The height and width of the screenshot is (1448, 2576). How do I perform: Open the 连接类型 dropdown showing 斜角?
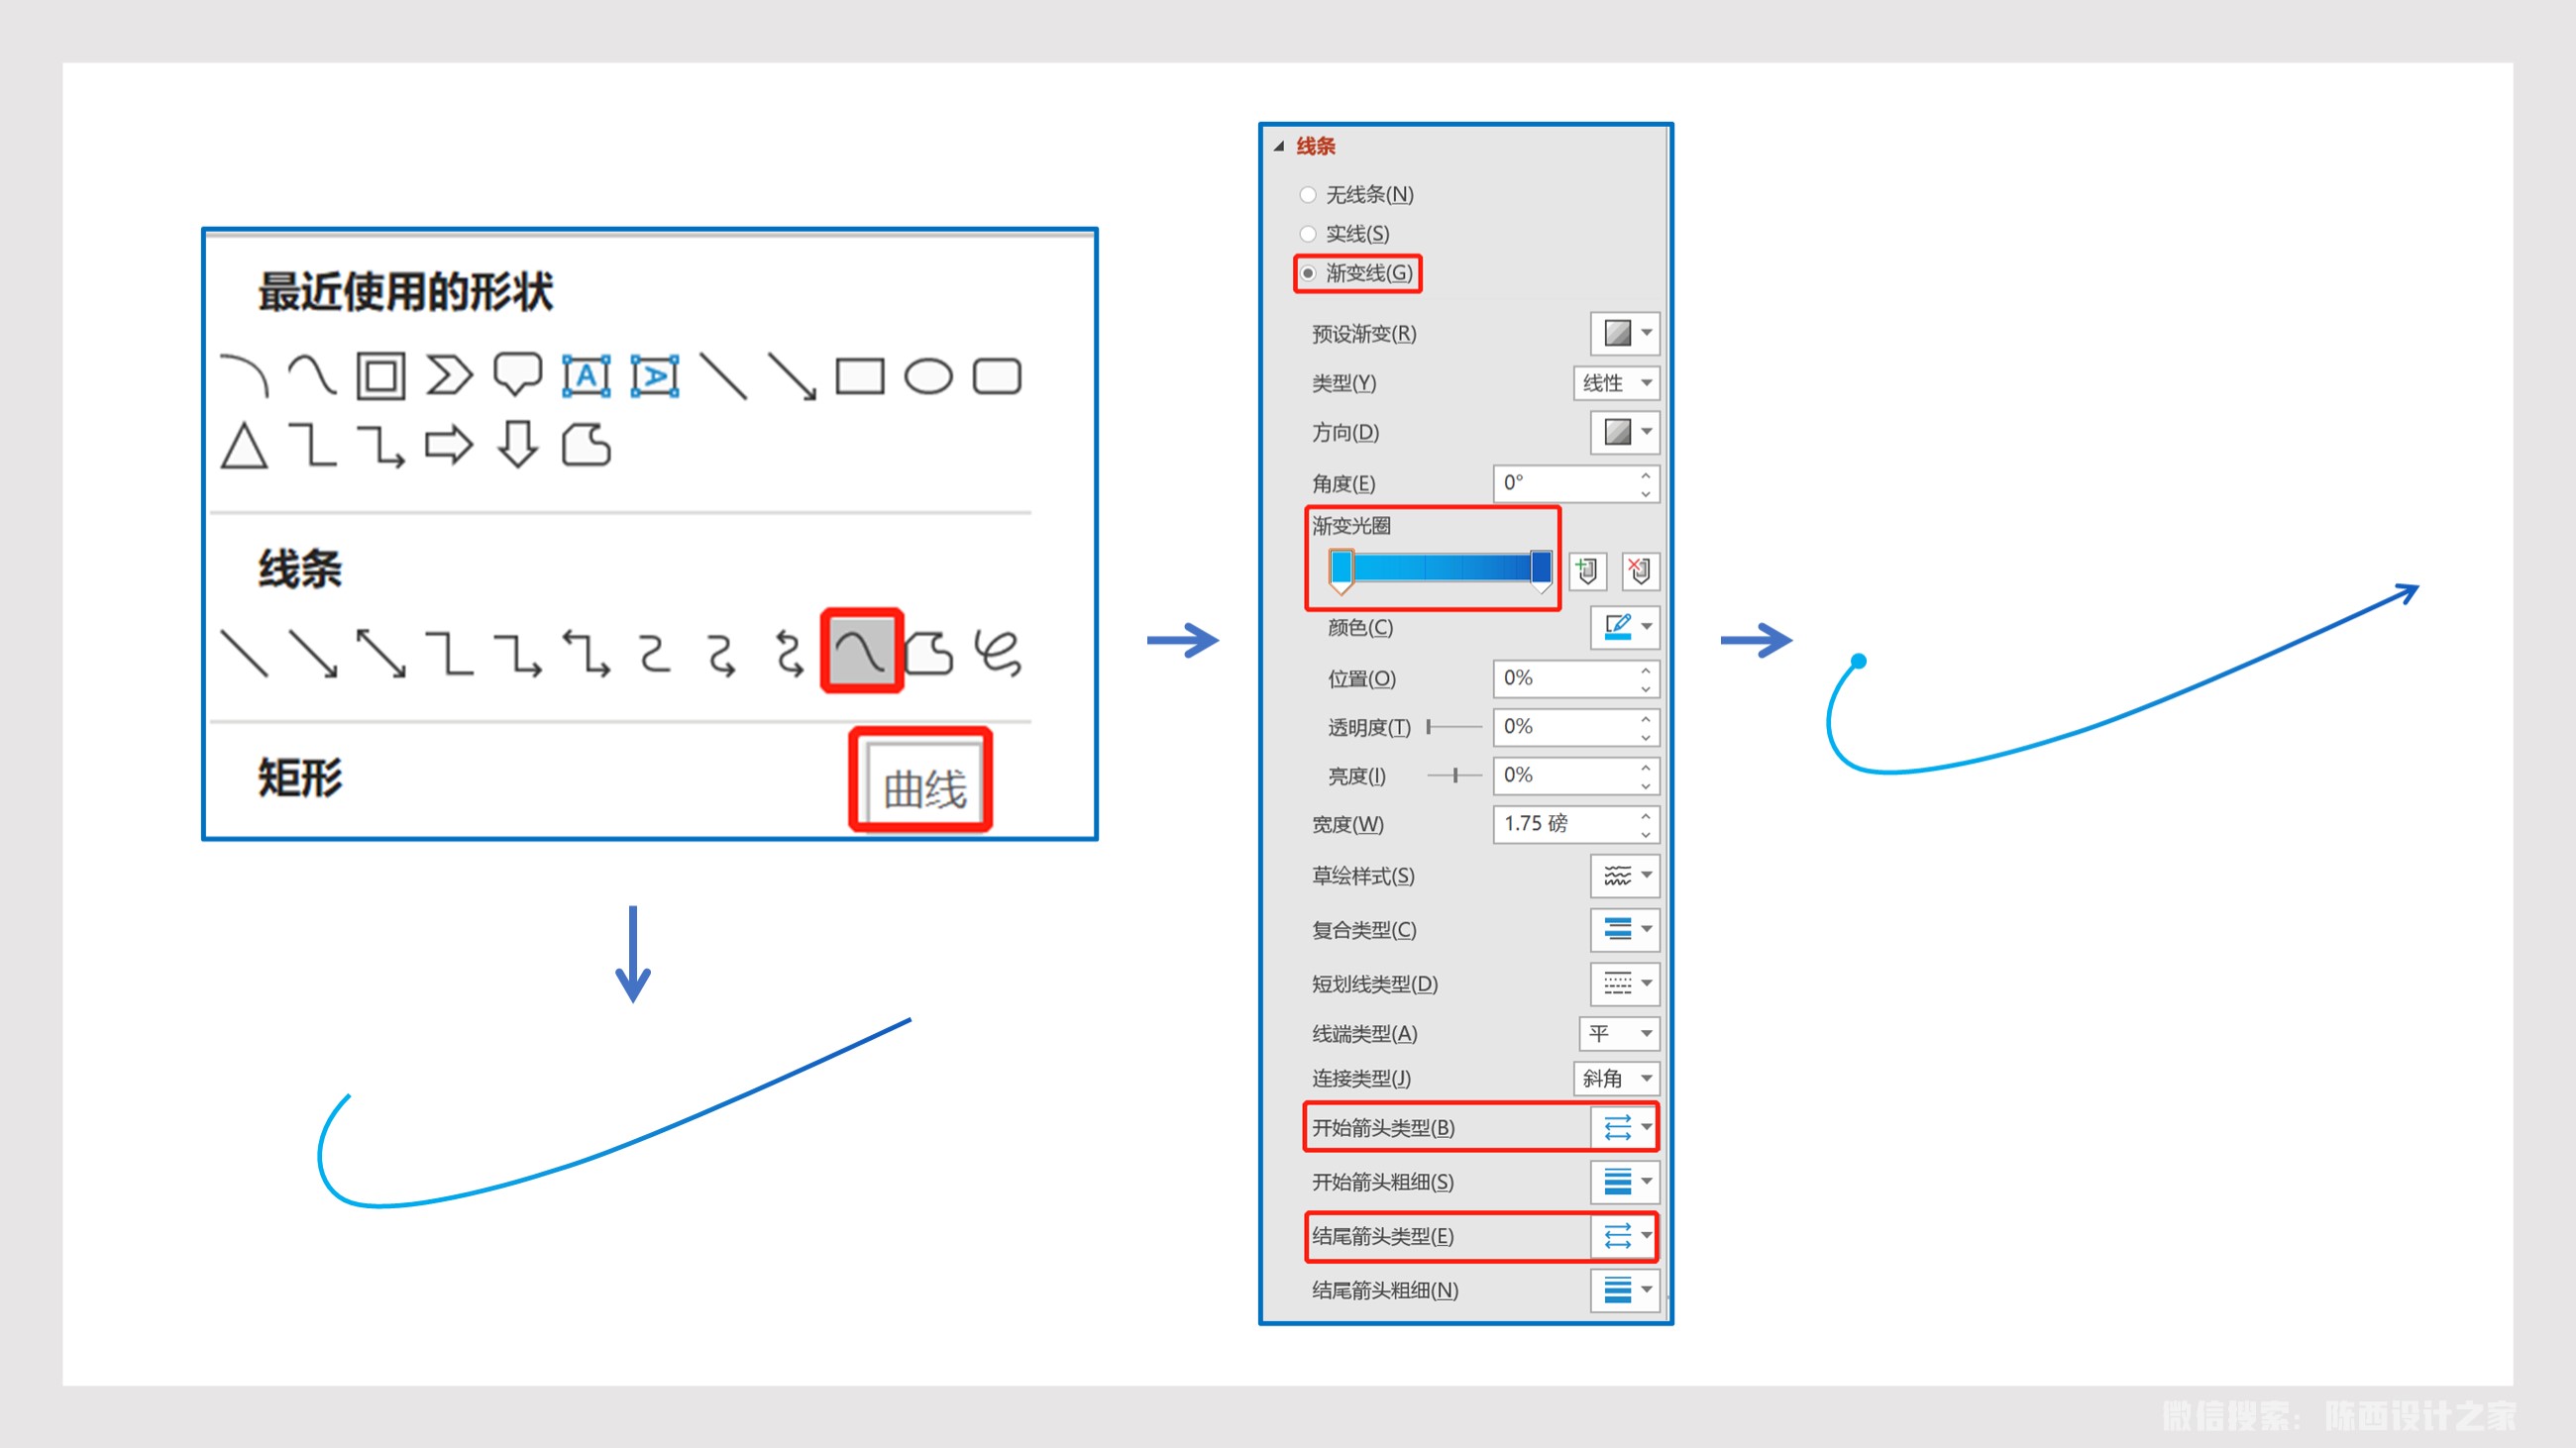tap(1616, 1079)
